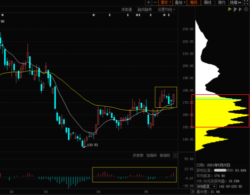Screen dimensions: 250x195
Task: Click the 获利比率 profit ratio bar
Action: (223, 171)
